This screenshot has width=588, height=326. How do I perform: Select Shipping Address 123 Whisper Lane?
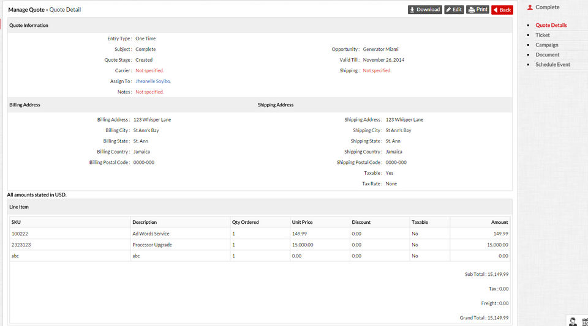tap(404, 120)
